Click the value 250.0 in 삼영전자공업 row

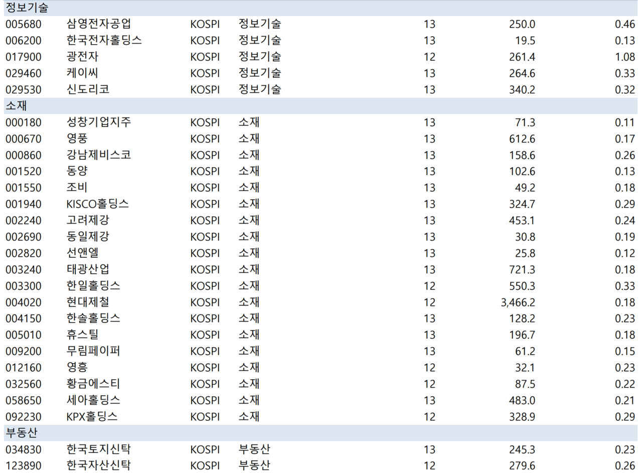tap(522, 24)
